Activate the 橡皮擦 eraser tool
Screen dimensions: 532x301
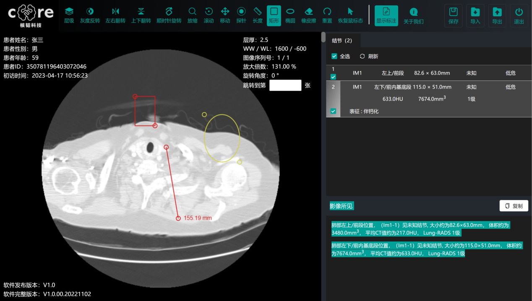pos(308,16)
